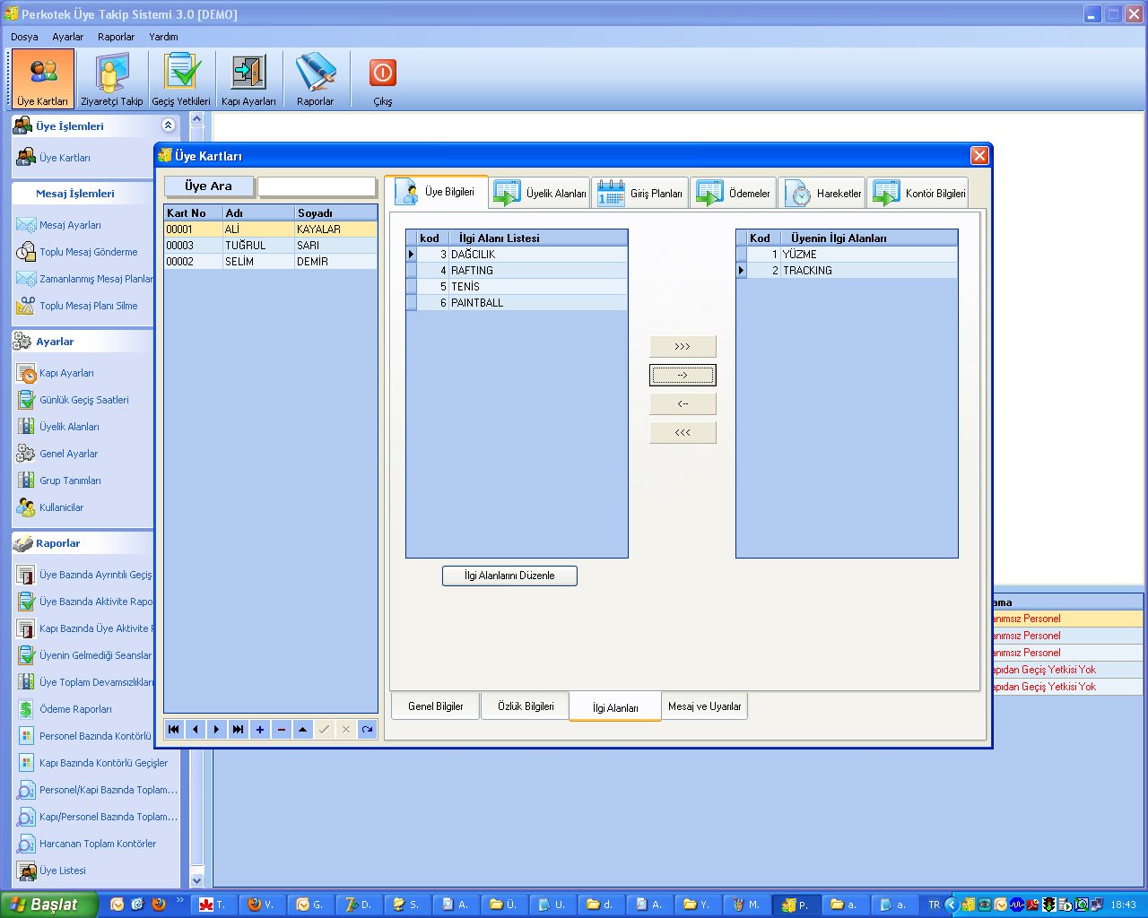Switch to the Ödemeler tab
This screenshot has width=1148, height=918.
coord(734,194)
